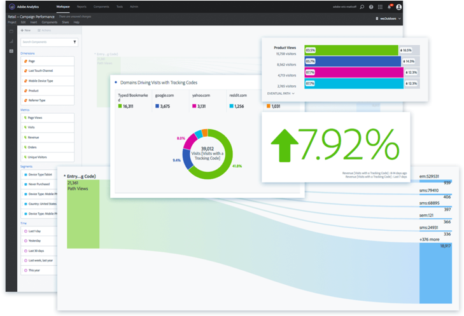Select the Orders metric item
The width and height of the screenshot is (464, 316).
47,148
